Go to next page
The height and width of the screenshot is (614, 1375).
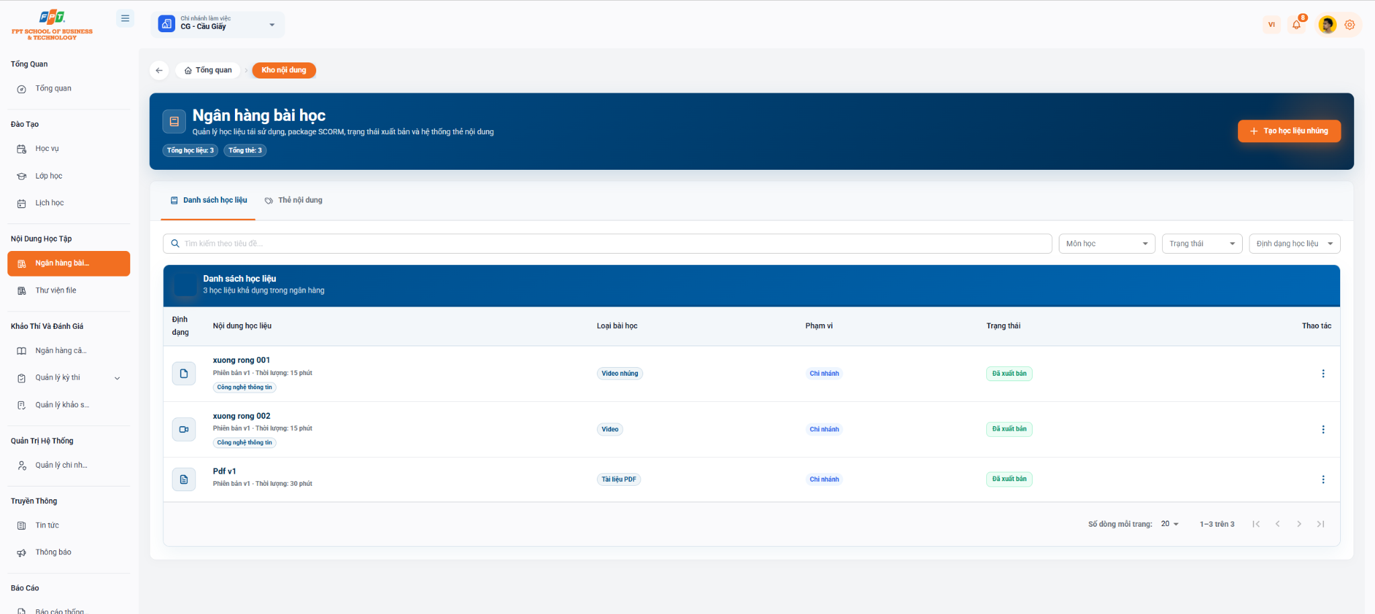(1299, 524)
